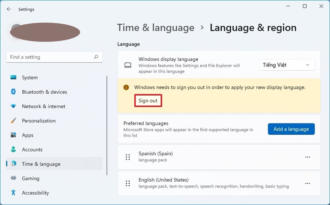The height and width of the screenshot is (205, 330).
Task: Click the Time & language globe icon
Action: pyautogui.click(x=13, y=164)
